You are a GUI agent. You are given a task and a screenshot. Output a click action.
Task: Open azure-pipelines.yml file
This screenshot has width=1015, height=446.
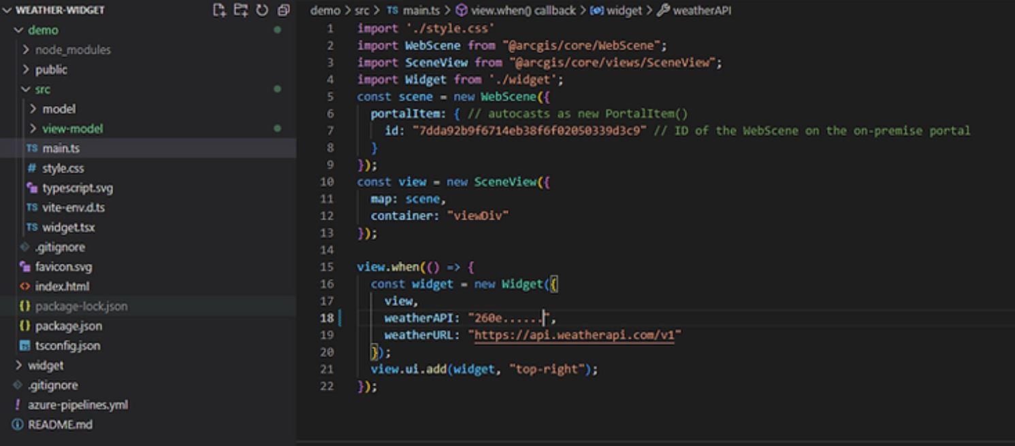pyautogui.click(x=78, y=405)
